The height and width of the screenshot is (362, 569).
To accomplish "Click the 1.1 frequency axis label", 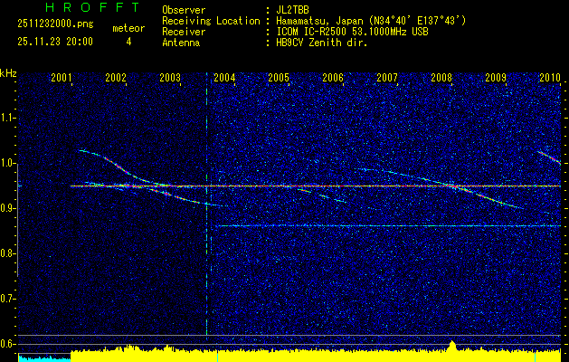I will point(8,118).
